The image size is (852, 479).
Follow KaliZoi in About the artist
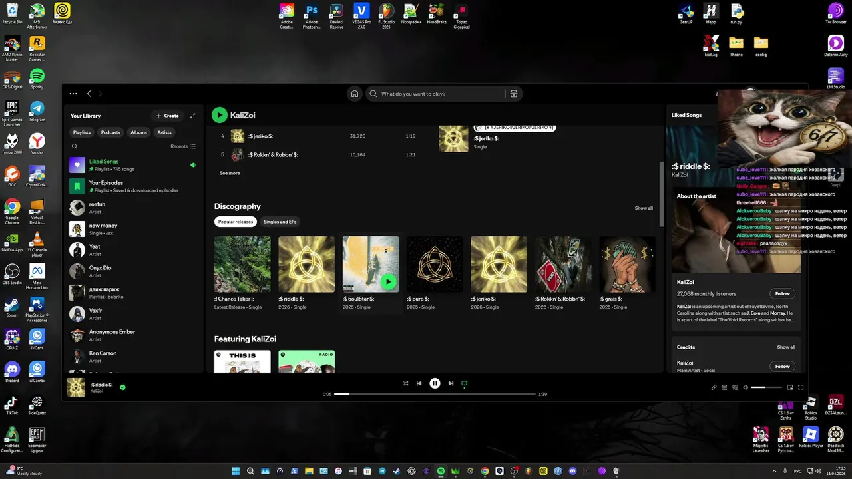click(x=783, y=293)
